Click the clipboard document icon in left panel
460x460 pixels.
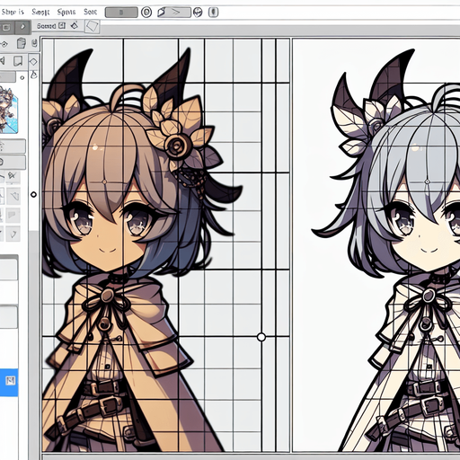point(22,43)
